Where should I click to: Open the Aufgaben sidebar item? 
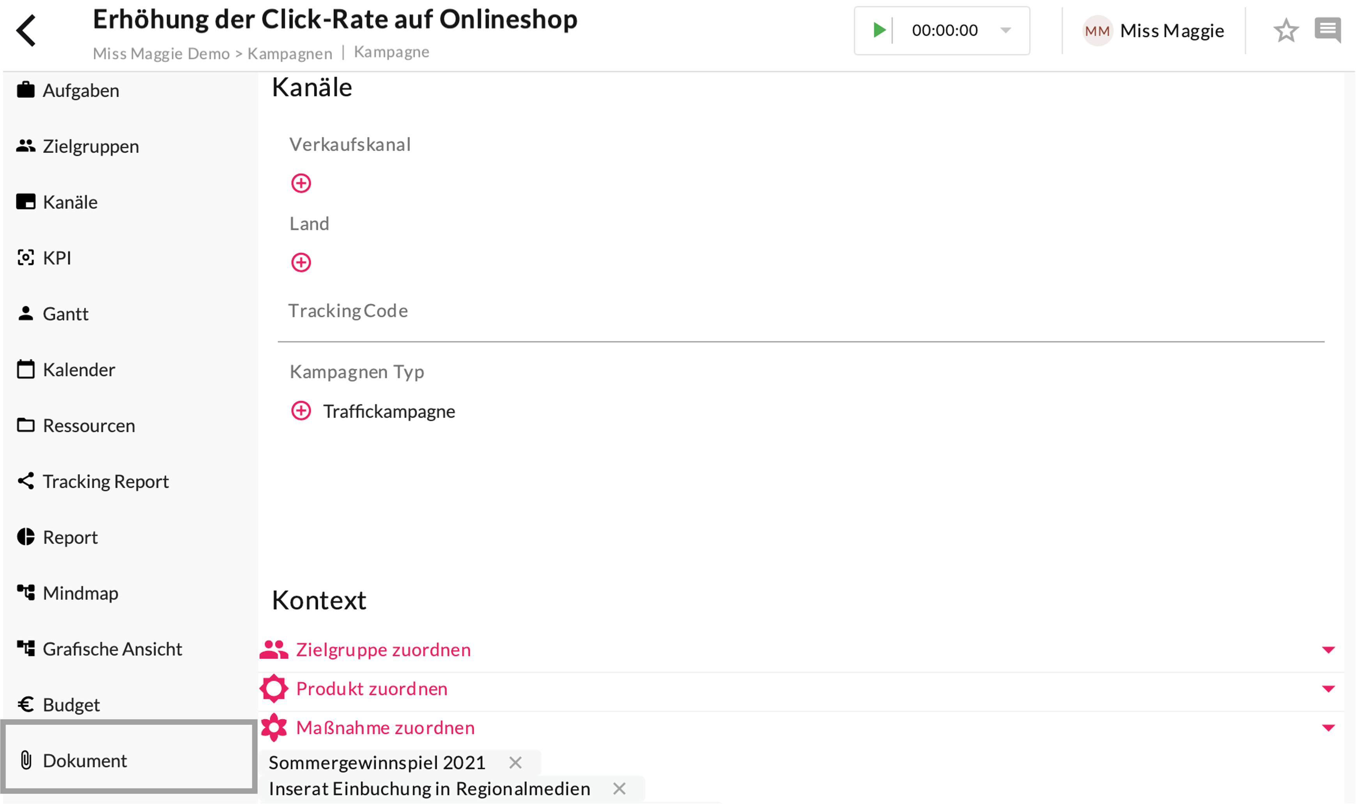click(81, 90)
